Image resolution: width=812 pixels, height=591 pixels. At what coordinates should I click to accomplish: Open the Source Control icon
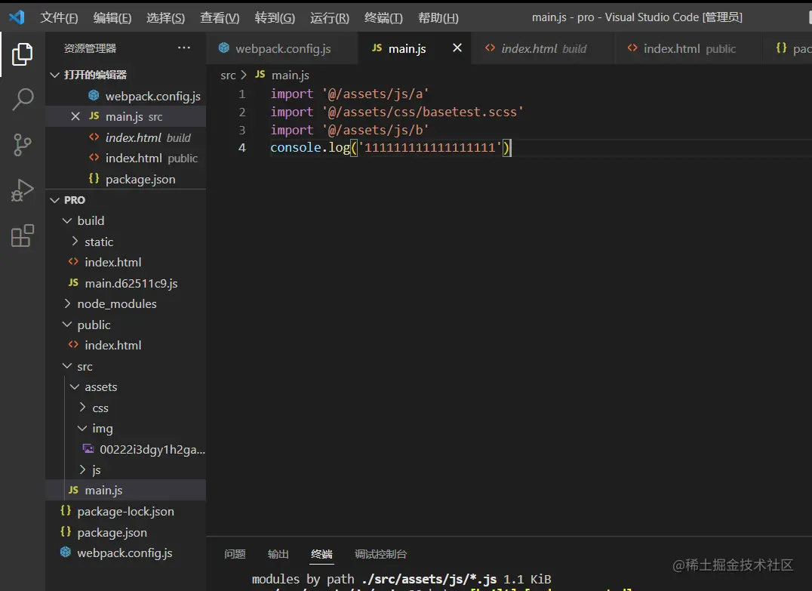[23, 145]
